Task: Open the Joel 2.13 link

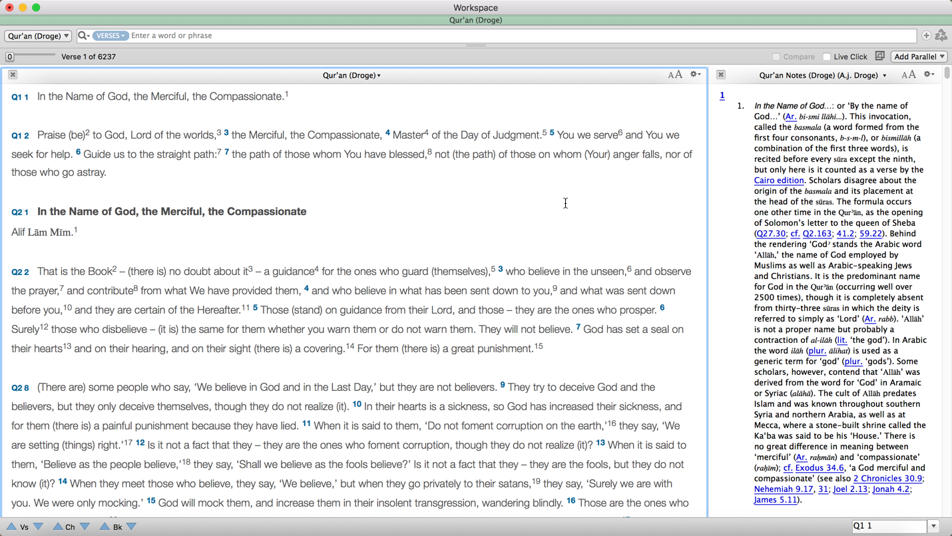Action: pyautogui.click(x=850, y=489)
